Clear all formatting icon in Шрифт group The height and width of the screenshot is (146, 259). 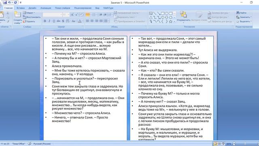coord(82,15)
